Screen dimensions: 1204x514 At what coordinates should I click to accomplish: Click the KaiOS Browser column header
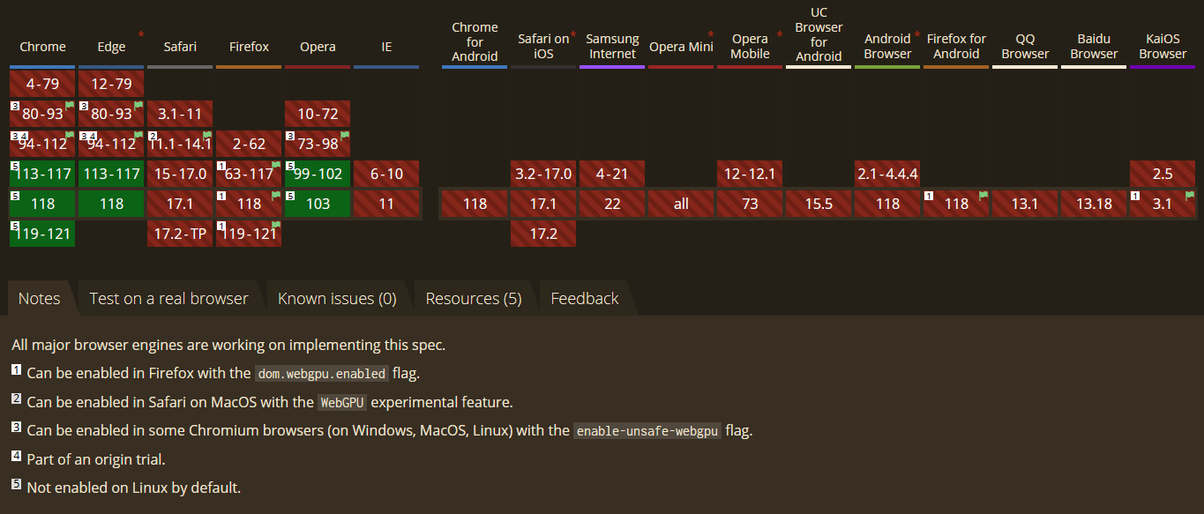[x=1163, y=47]
